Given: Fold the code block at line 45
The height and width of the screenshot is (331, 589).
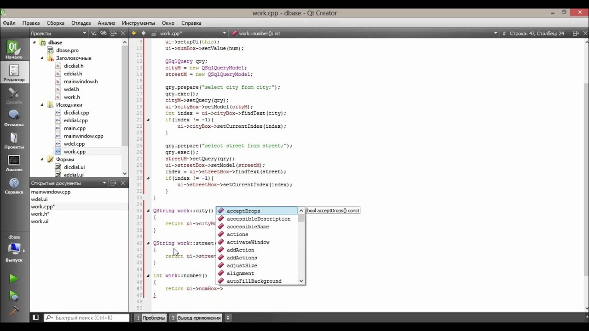Looking at the screenshot, I should 148,275.
